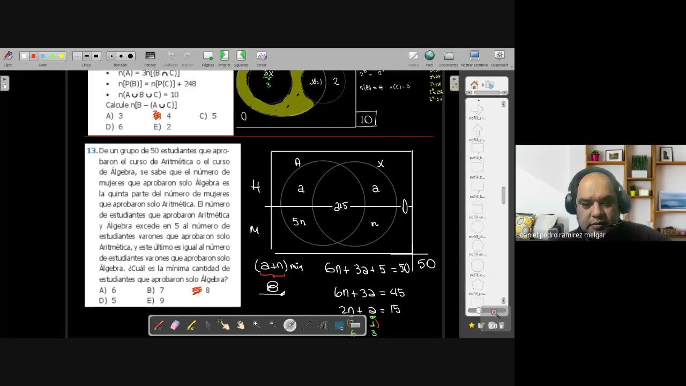Collapse the right library panel tab
This screenshot has height=386, width=686.
454,83
